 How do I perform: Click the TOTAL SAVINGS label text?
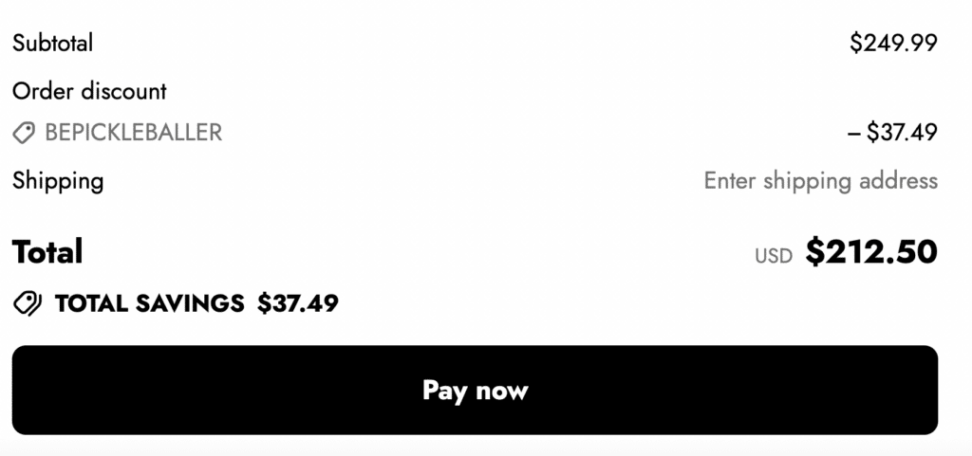(x=149, y=303)
